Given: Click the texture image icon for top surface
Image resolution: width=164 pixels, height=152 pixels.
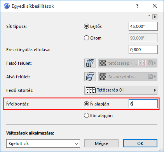Looking at the screenshot, I should [150, 63].
